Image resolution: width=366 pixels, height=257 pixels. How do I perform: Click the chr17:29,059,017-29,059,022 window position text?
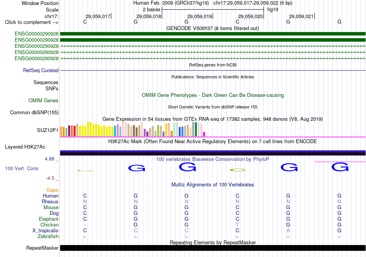click(253, 3)
